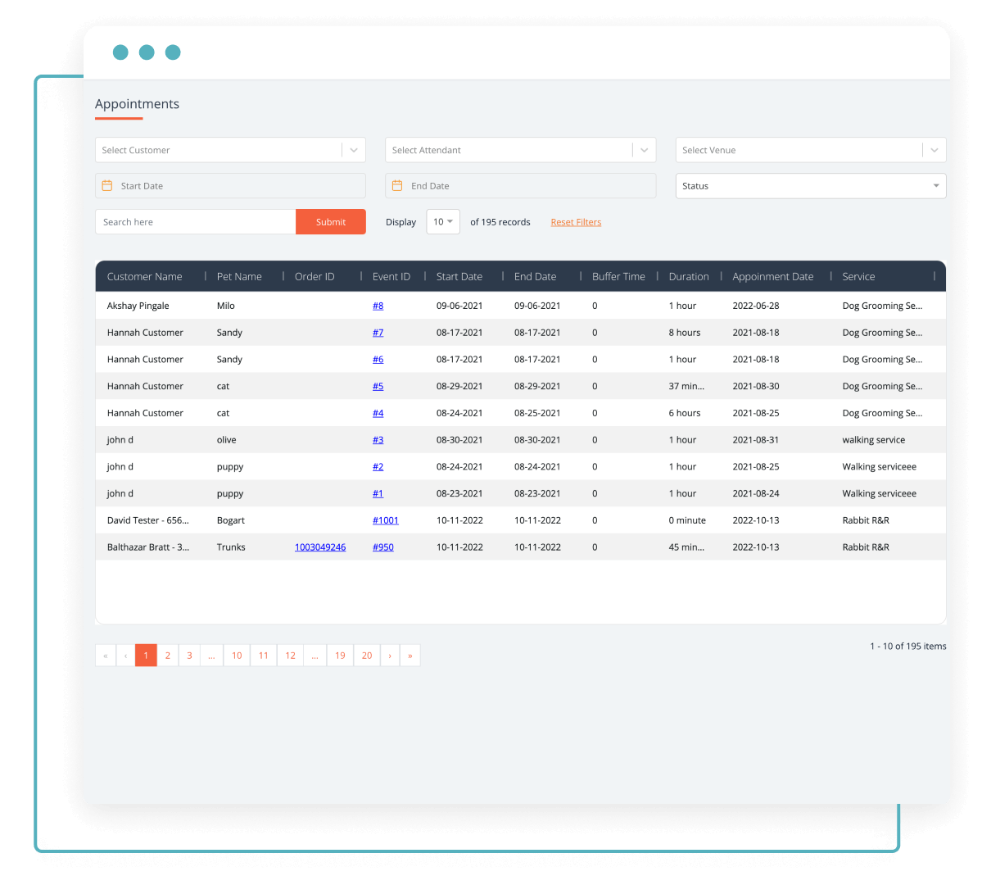Open the Status filter dropdown

934,186
